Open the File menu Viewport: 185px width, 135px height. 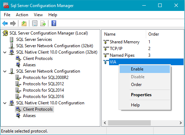(7, 15)
